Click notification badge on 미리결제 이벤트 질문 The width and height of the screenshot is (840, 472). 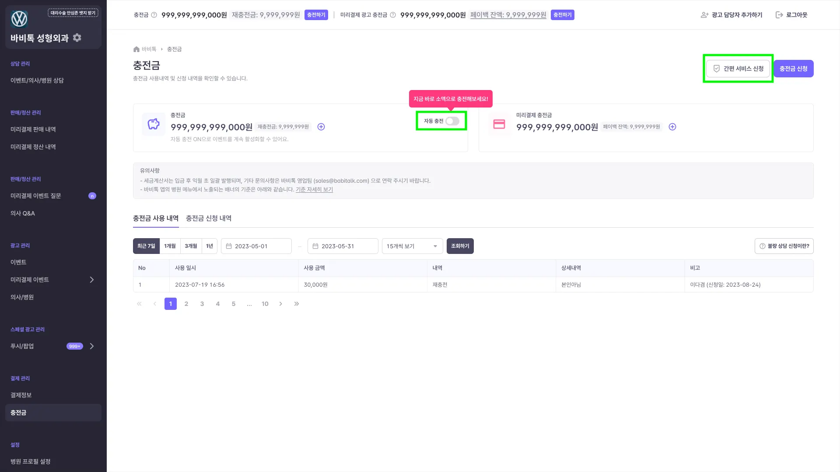92,196
